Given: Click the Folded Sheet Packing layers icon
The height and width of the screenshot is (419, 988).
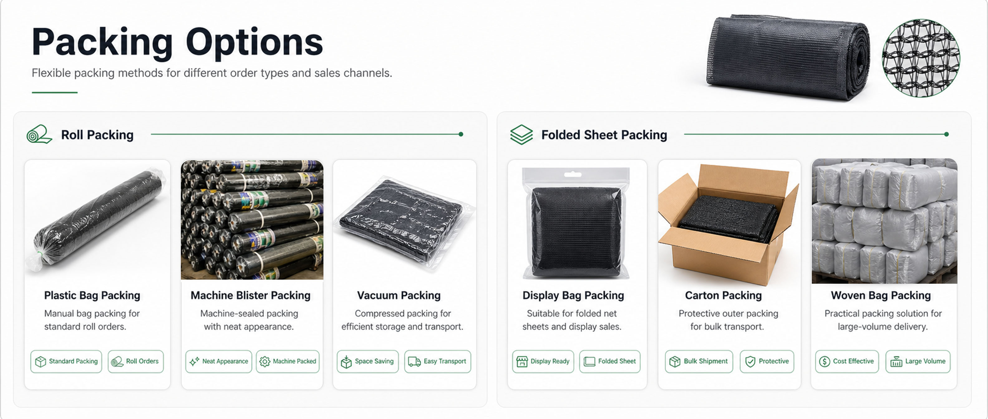Looking at the screenshot, I should click(x=521, y=135).
